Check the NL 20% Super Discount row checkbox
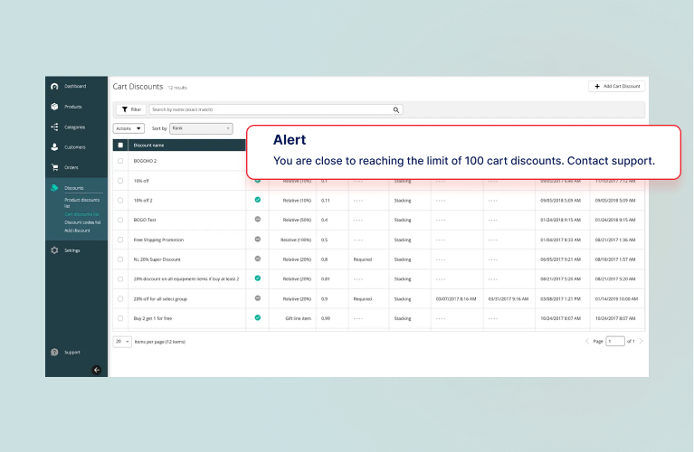This screenshot has width=694, height=452. (120, 259)
